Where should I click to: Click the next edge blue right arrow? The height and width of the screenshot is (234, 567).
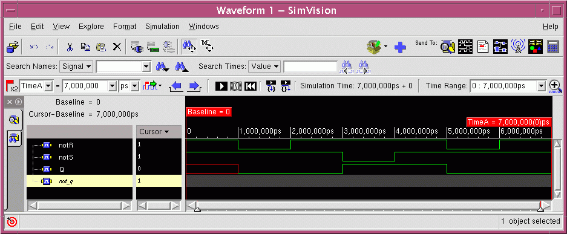194,86
